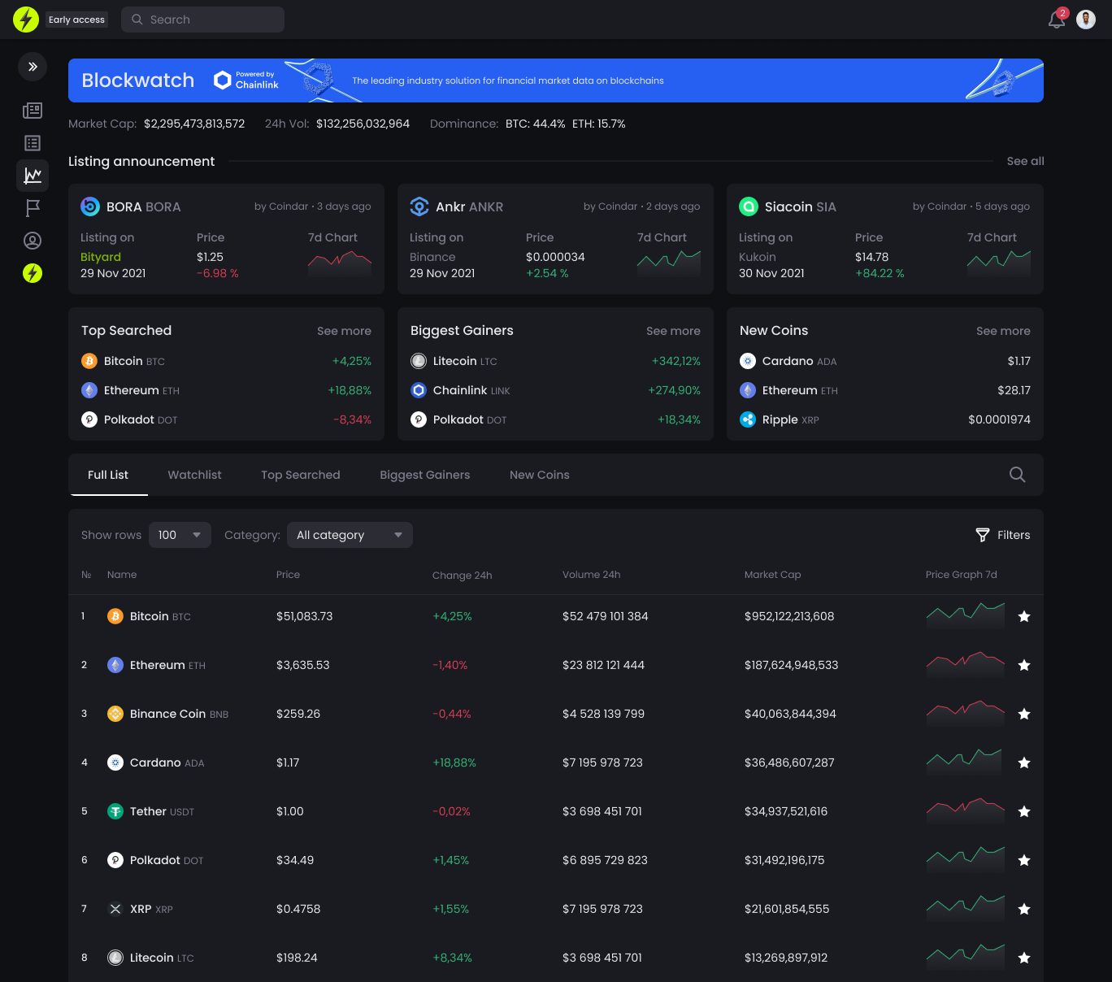Click the Chainlink logo in the banner
The image size is (1112, 982).
[246, 80]
